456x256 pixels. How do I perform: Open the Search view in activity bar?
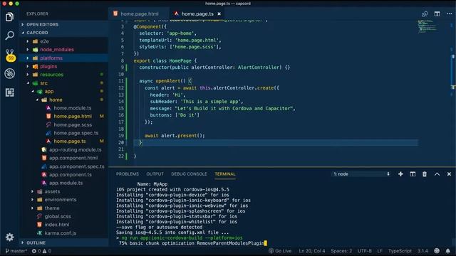click(x=9, y=36)
